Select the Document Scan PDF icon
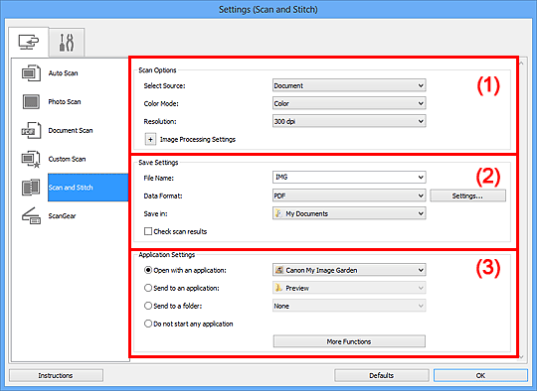The image size is (537, 391). click(31, 131)
